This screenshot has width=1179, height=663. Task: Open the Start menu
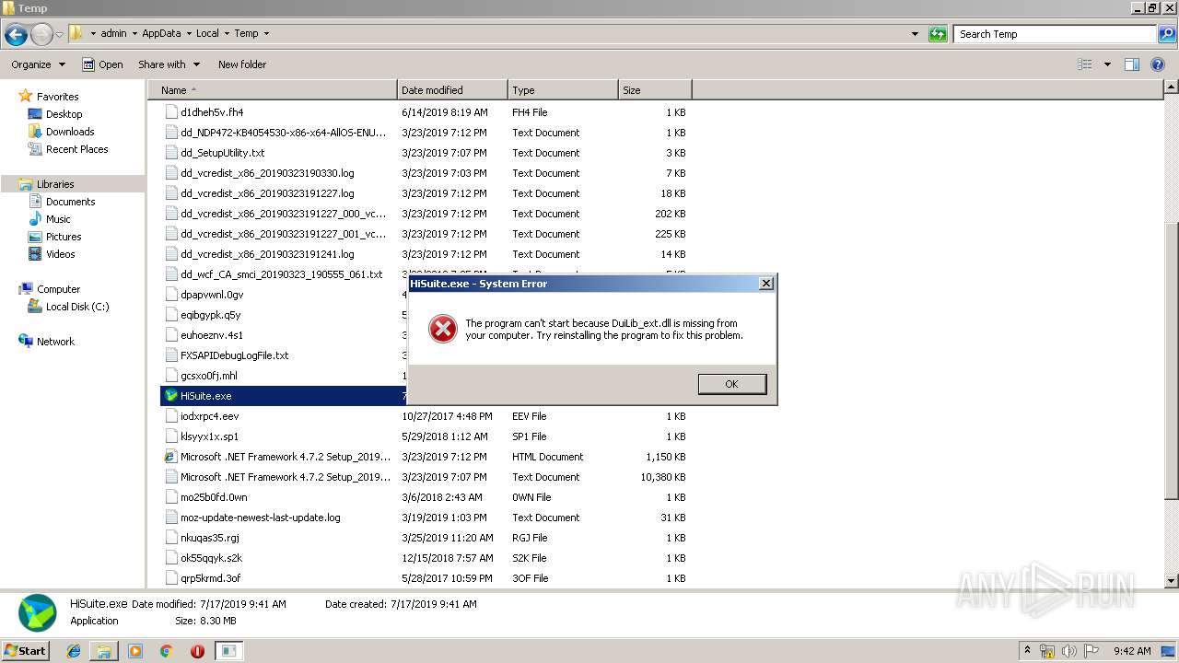click(26, 650)
